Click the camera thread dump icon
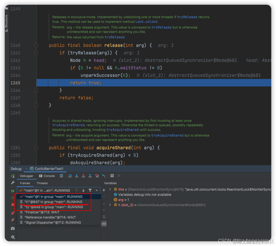The height and width of the screenshot is (246, 276). coord(13,228)
